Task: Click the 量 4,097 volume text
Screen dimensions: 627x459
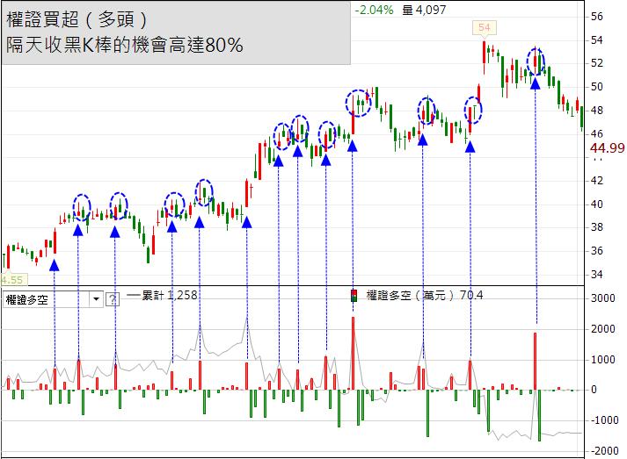Action: [424, 10]
